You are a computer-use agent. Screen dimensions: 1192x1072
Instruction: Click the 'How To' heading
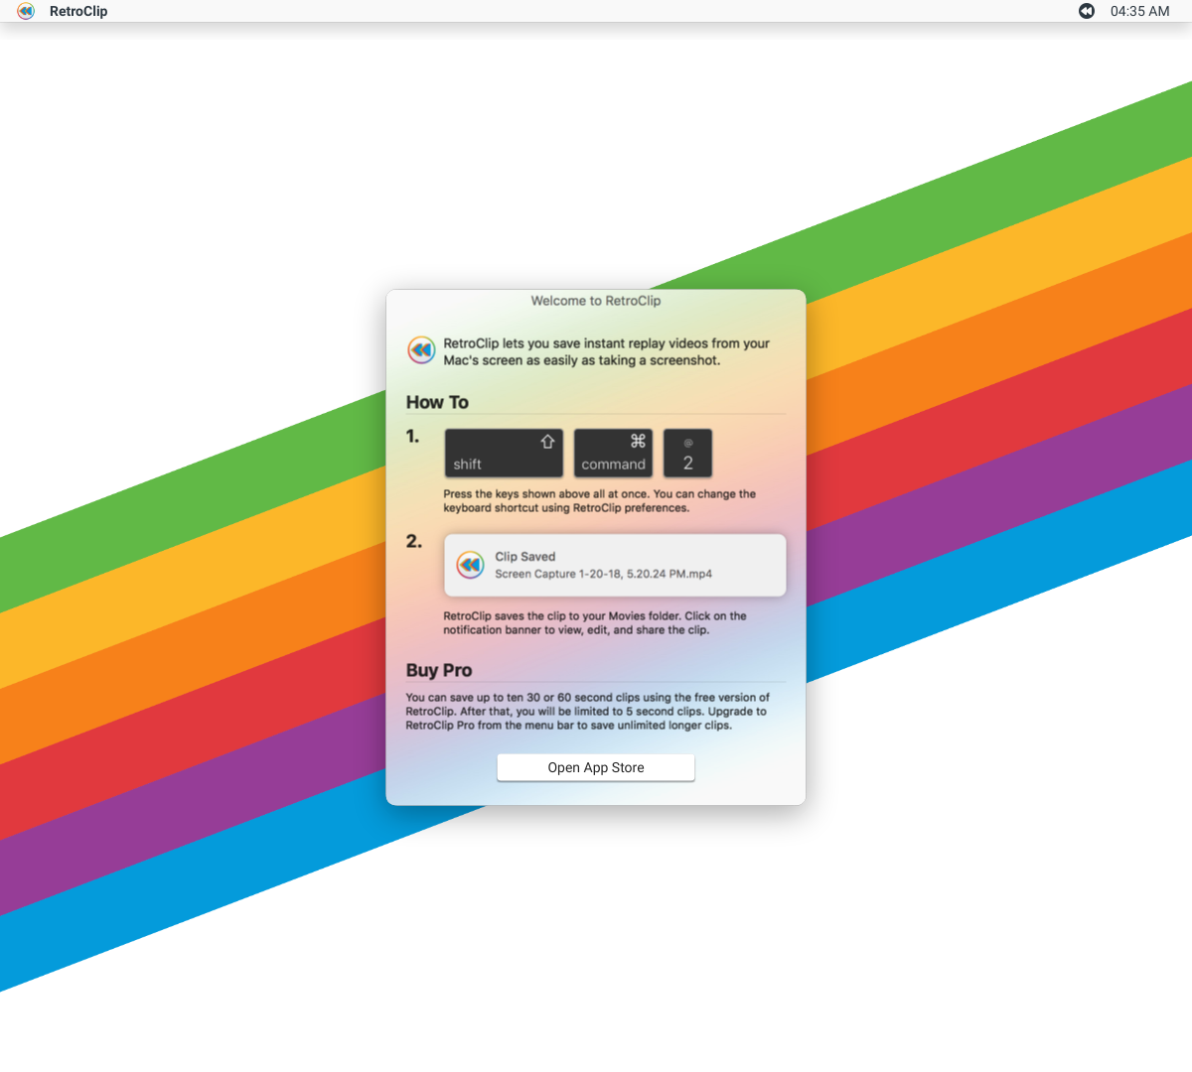(x=437, y=402)
